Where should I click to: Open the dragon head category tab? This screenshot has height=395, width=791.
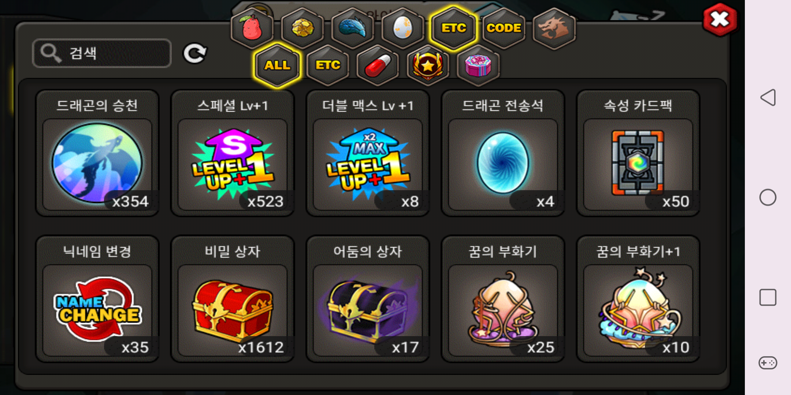click(x=554, y=28)
